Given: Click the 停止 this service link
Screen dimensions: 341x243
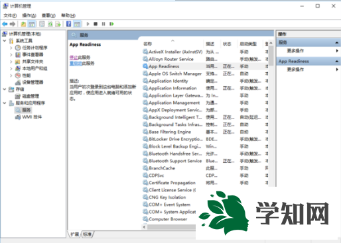Looking at the screenshot, I should pyautogui.click(x=74, y=58).
